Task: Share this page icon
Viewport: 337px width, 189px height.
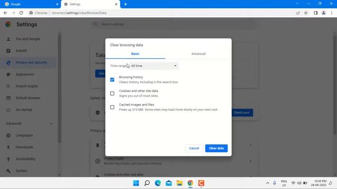Action: [x=298, y=13]
